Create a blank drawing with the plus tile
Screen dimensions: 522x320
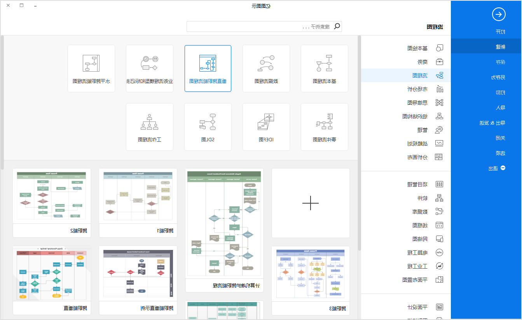(311, 203)
